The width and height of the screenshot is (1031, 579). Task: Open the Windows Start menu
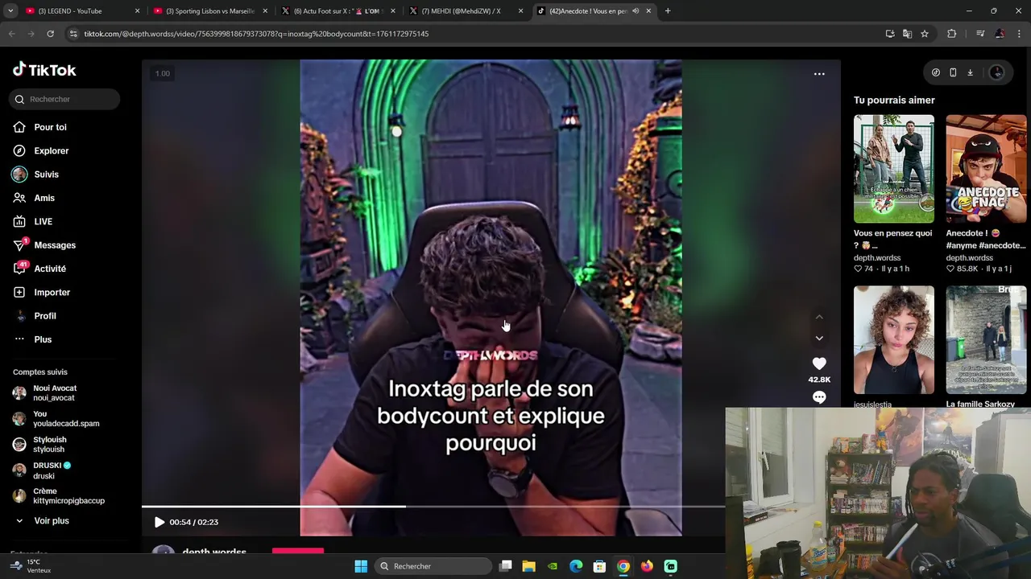click(361, 566)
